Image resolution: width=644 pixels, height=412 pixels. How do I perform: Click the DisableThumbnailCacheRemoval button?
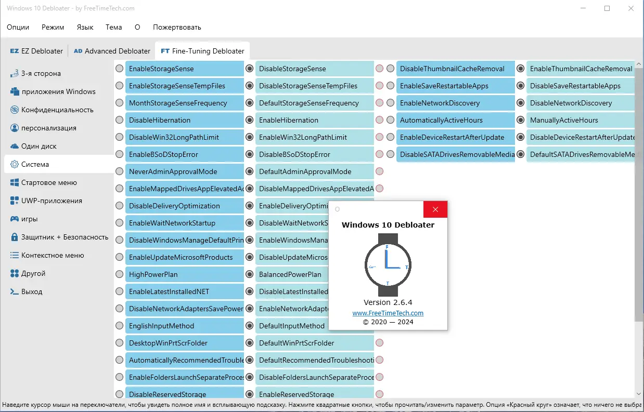(x=456, y=69)
